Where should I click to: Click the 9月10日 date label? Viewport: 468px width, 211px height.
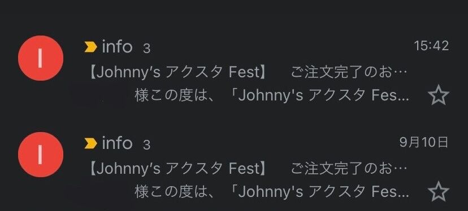tap(424, 143)
